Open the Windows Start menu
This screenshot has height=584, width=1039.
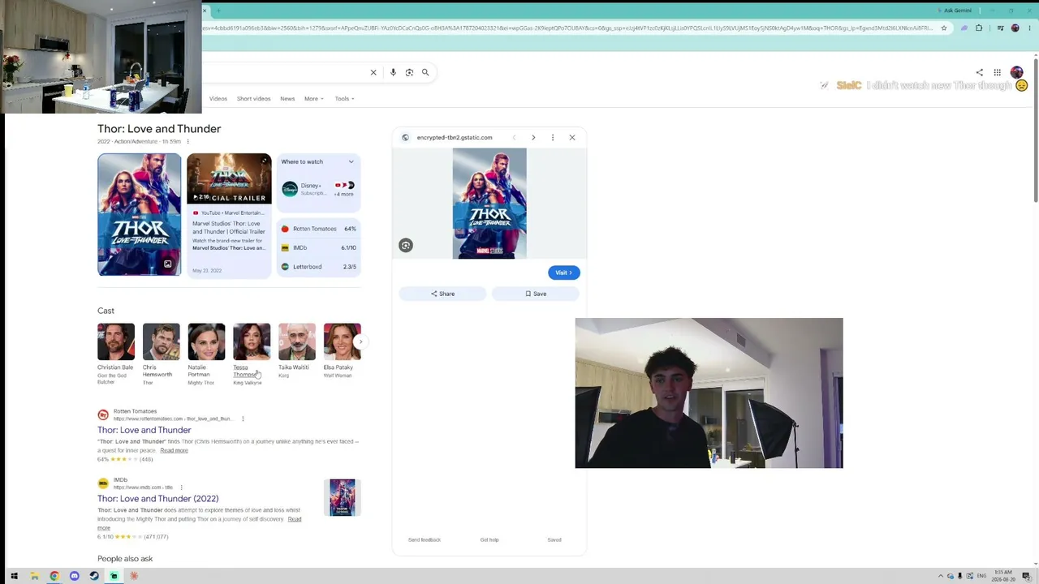14,577
